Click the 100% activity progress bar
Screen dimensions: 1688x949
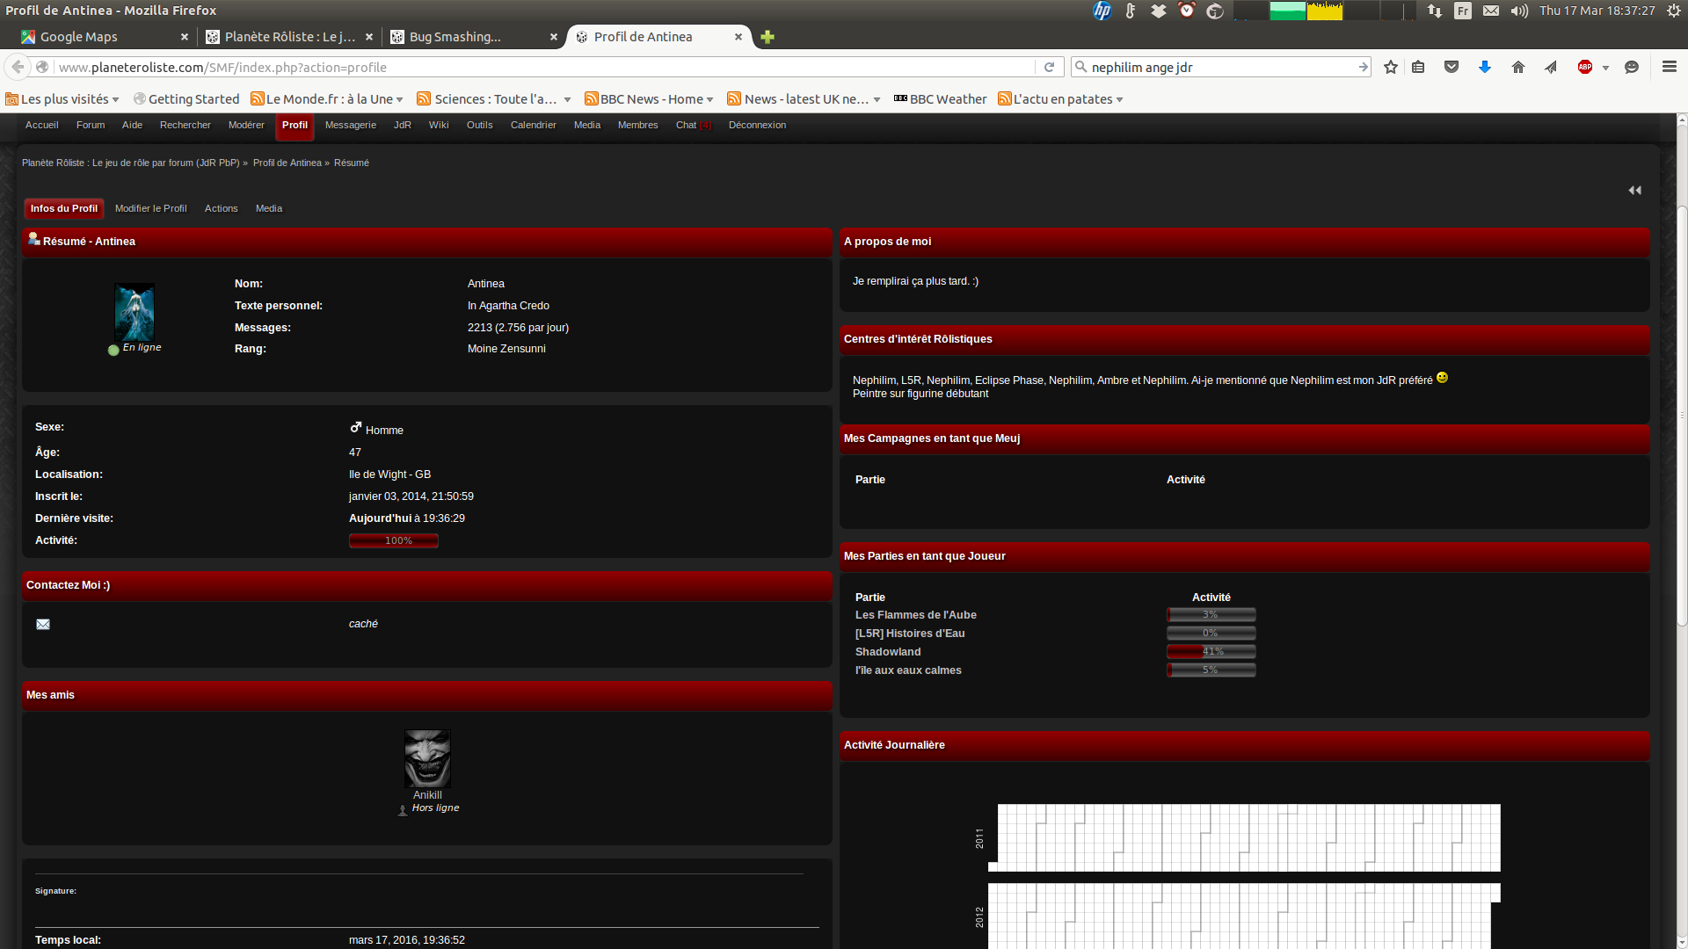(x=394, y=541)
